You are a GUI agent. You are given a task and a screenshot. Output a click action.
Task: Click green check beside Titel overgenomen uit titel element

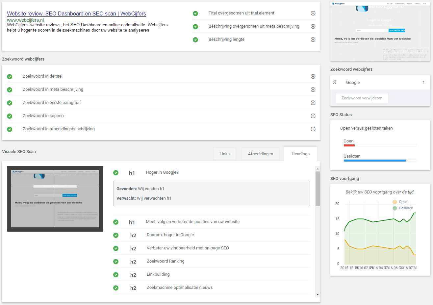[195, 13]
